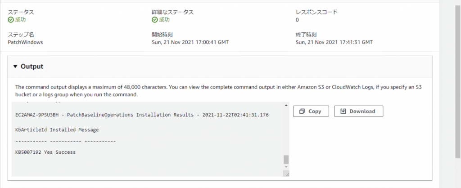Click the KB5007192 Yes Success line
The height and width of the screenshot is (188, 461).
coord(45,152)
